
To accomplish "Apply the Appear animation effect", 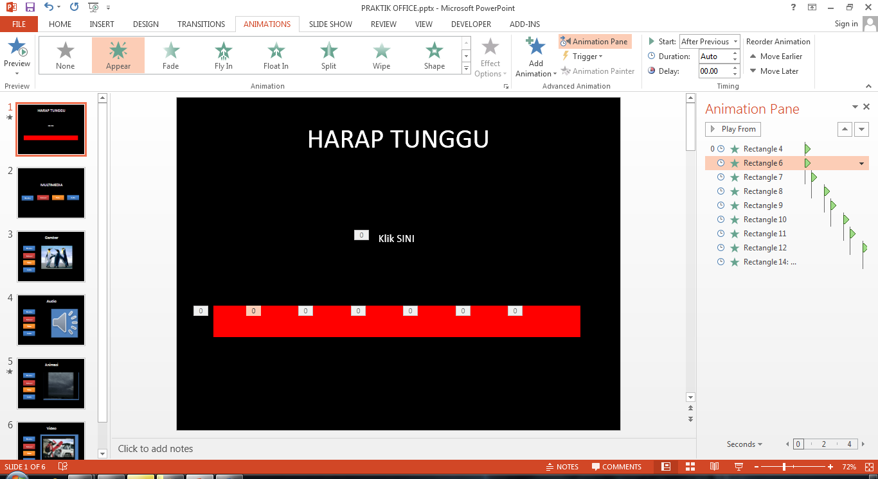I will [x=118, y=55].
